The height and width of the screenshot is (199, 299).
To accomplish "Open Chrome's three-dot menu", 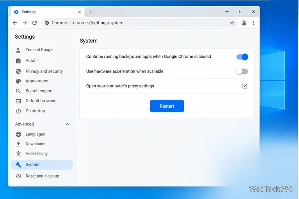I will (x=254, y=23).
